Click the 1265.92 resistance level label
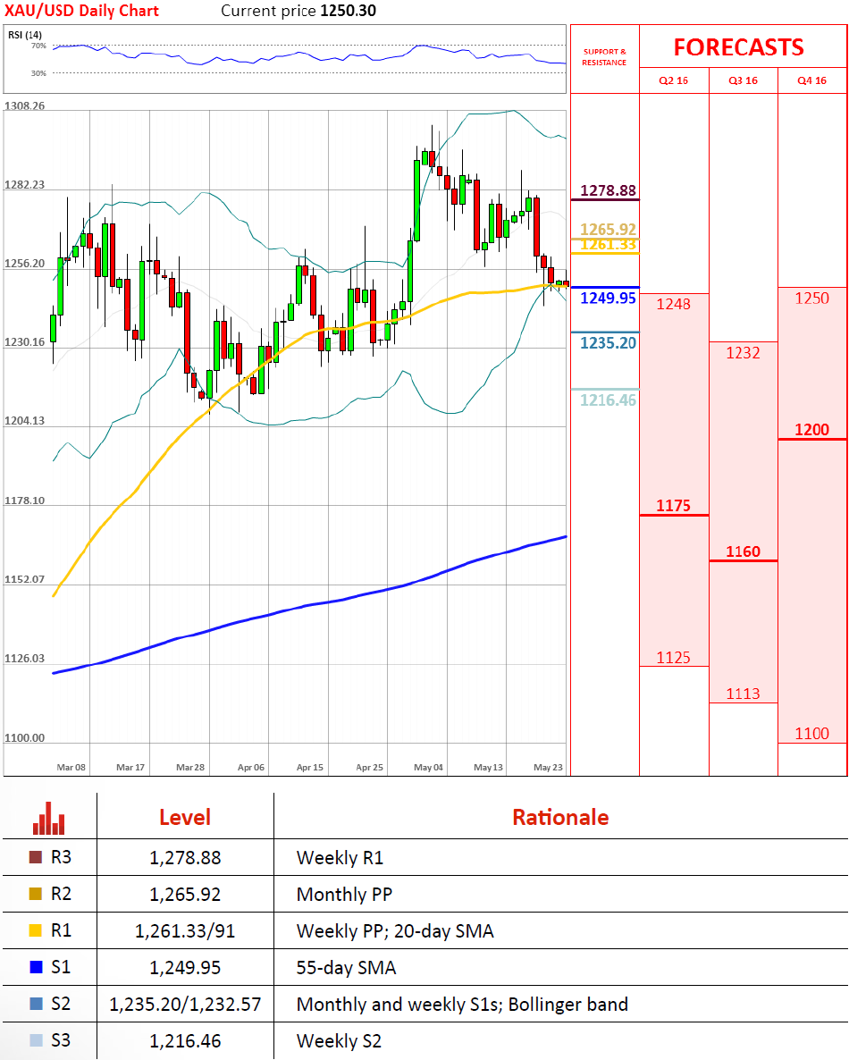Image resolution: width=849 pixels, height=1060 pixels. 609,229
